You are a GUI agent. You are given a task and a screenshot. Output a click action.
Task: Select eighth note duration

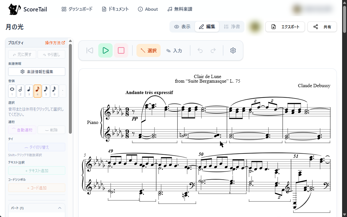(38, 91)
